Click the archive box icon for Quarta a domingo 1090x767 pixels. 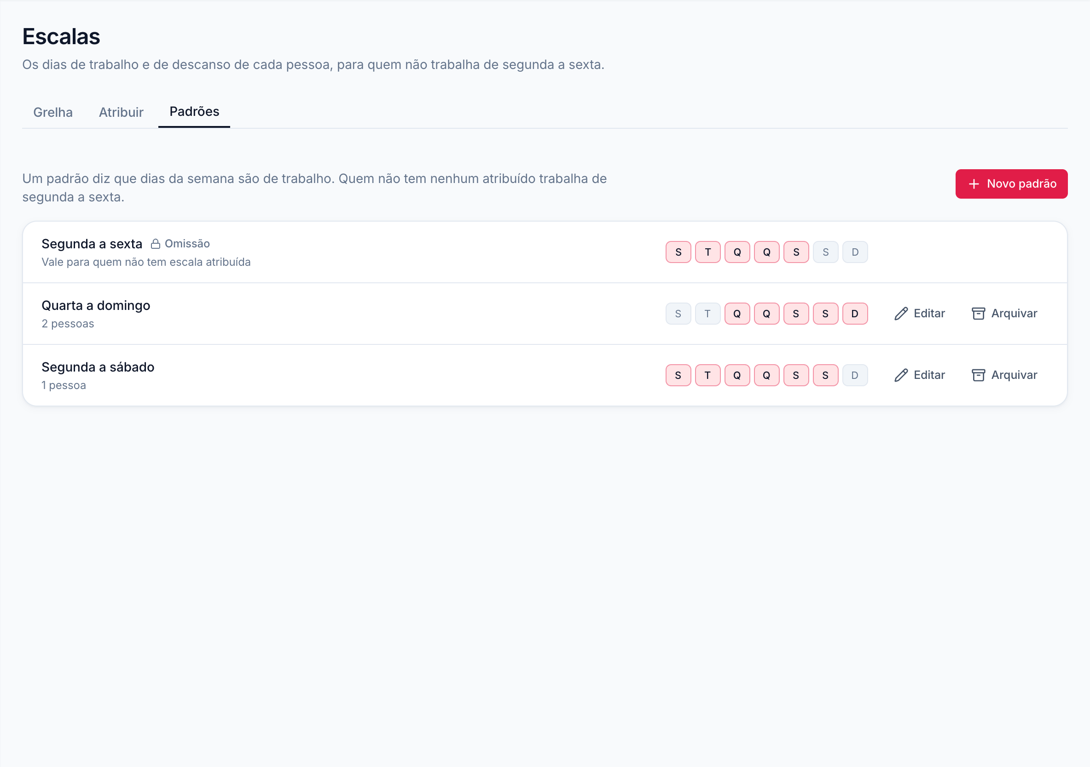(x=978, y=314)
